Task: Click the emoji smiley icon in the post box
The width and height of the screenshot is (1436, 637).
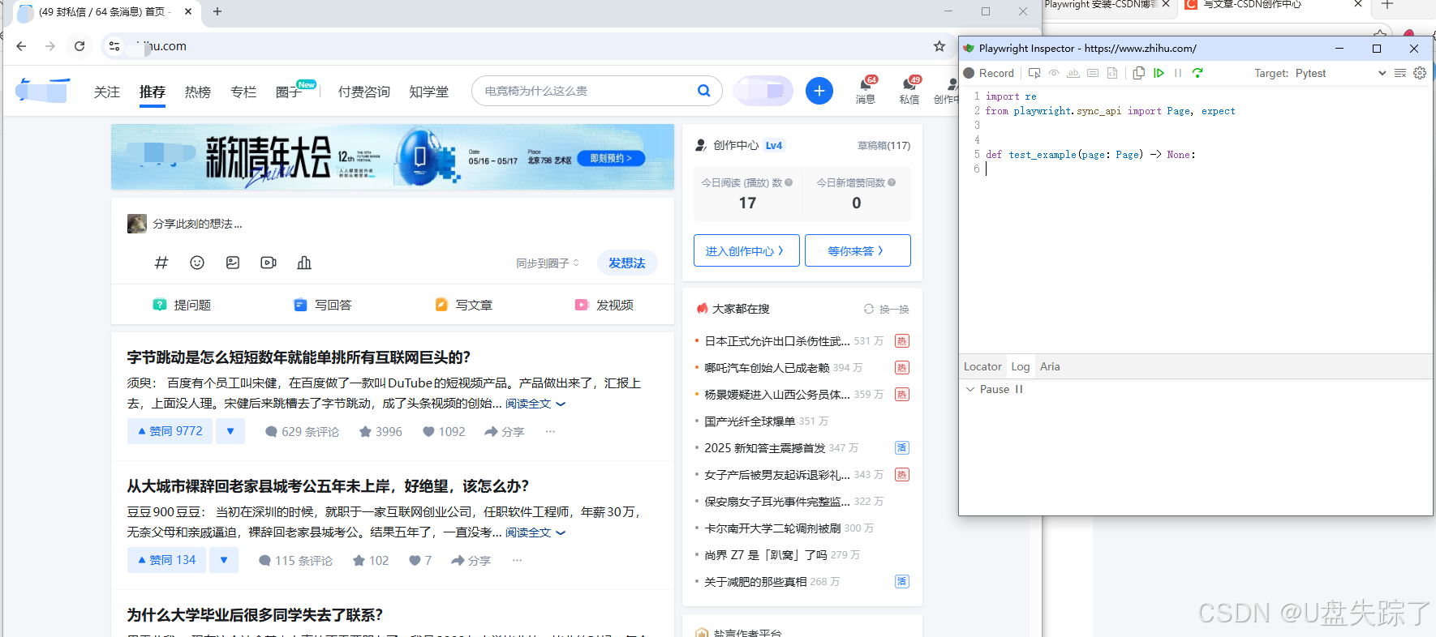Action: pyautogui.click(x=197, y=263)
